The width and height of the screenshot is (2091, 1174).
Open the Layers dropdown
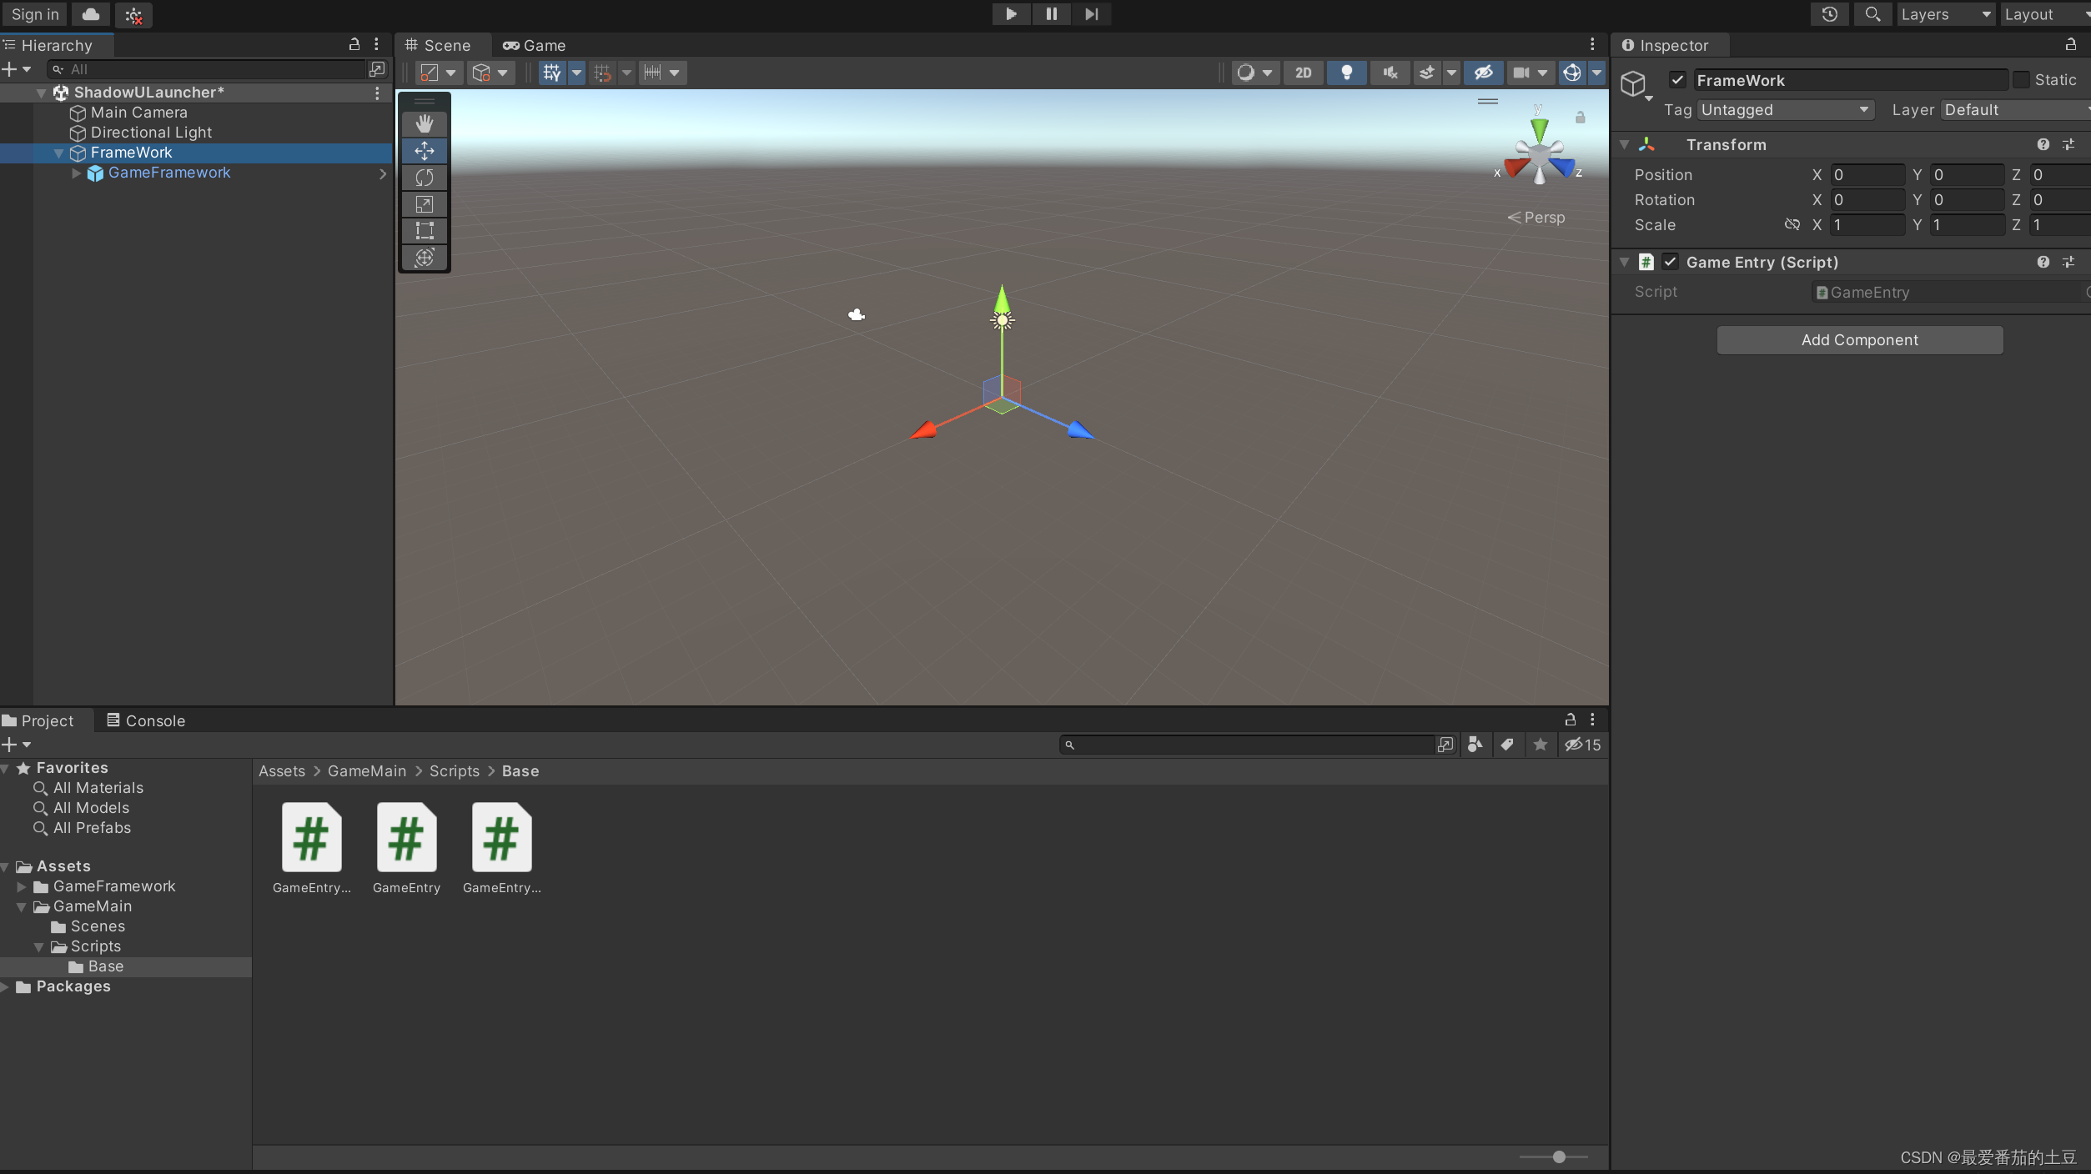(1945, 14)
